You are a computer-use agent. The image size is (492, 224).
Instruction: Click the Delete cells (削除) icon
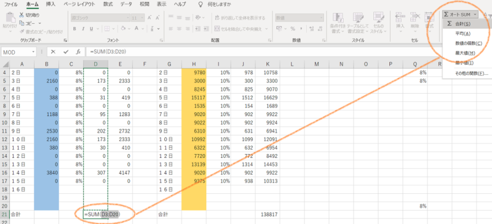[x=415, y=17]
